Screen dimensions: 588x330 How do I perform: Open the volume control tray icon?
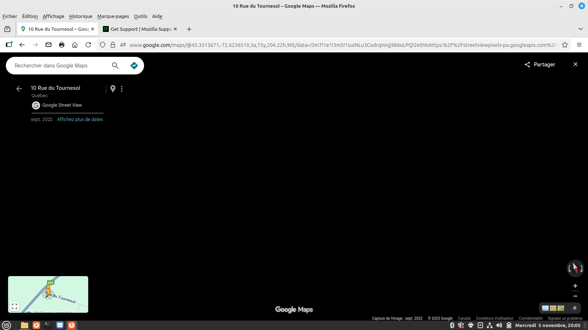(499, 325)
